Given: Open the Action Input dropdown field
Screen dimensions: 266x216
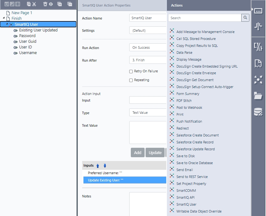Looking at the screenshot, I should tap(148, 100).
